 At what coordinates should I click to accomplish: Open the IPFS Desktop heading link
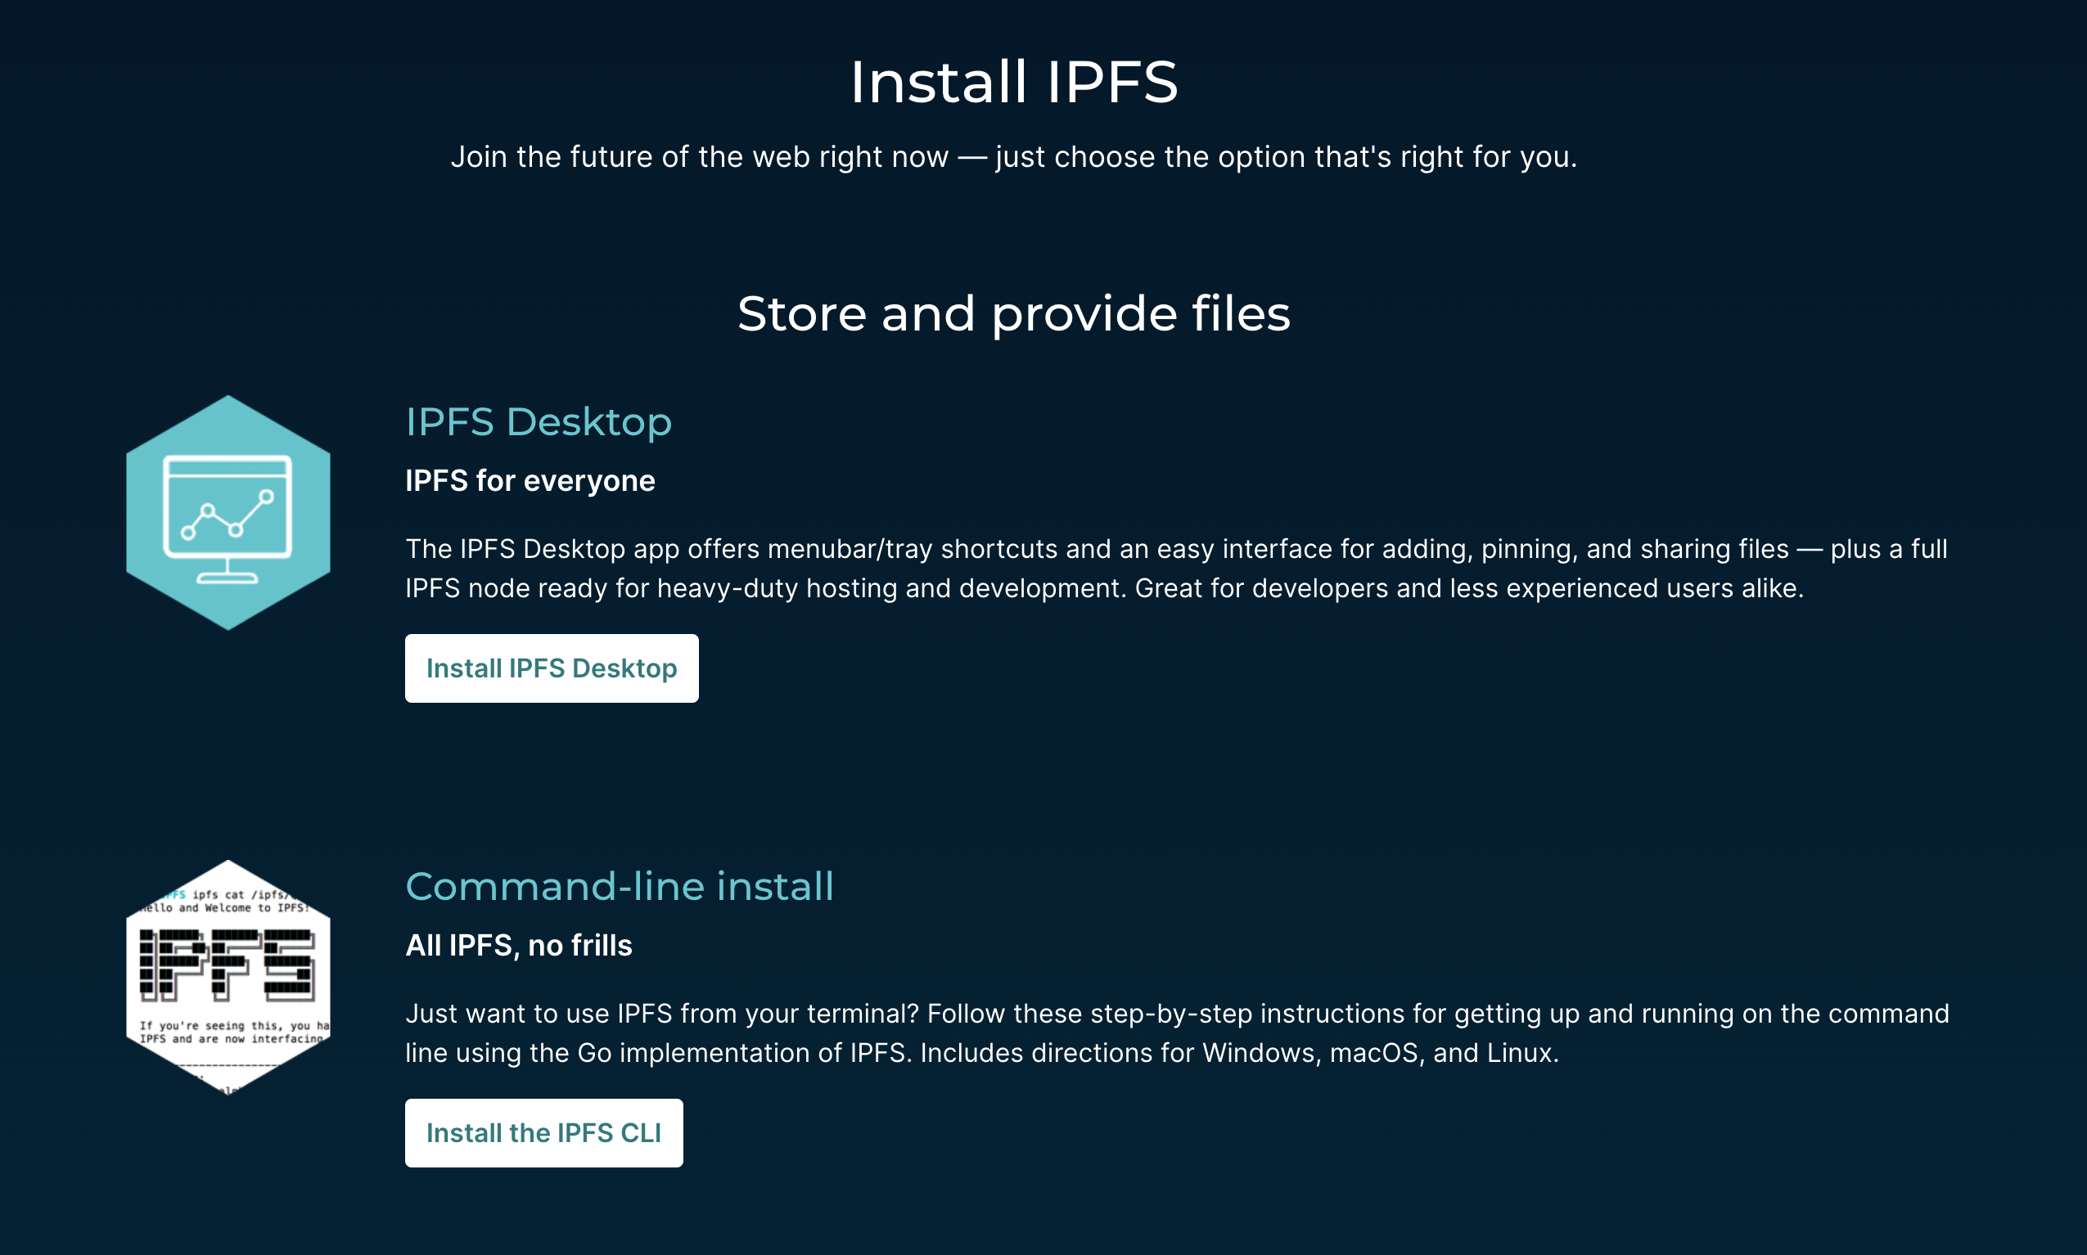539,421
